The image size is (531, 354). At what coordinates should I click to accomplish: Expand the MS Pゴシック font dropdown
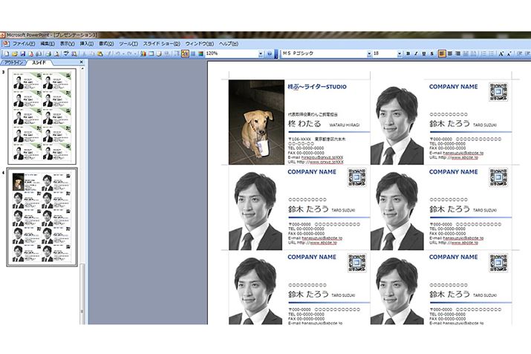point(368,54)
